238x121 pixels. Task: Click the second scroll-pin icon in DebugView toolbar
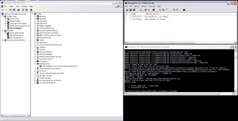click(x=177, y=10)
